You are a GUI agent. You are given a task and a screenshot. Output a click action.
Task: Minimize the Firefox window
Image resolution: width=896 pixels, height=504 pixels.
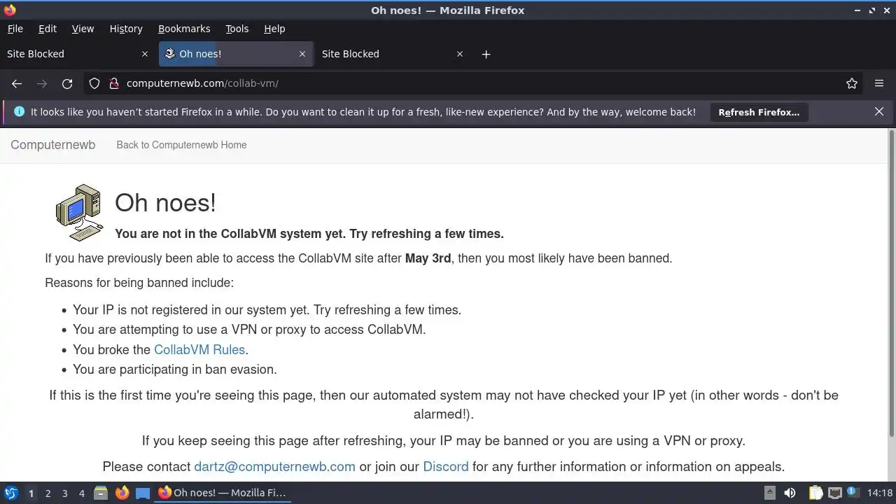857,10
